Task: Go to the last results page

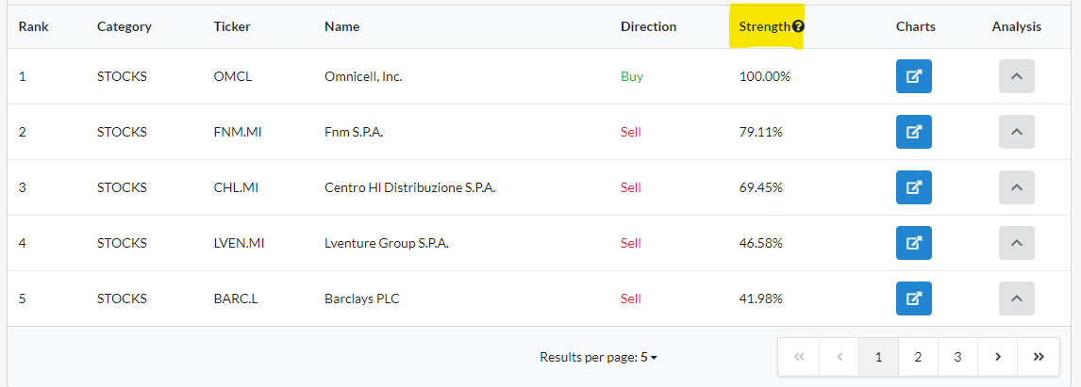Action: click(1038, 357)
